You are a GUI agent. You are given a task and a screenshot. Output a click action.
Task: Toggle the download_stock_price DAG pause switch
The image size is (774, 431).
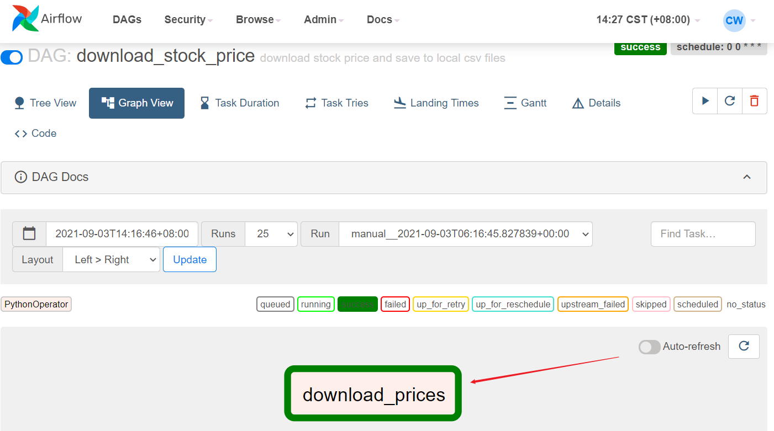click(12, 57)
